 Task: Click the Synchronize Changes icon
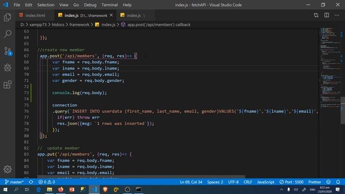tap(31, 182)
